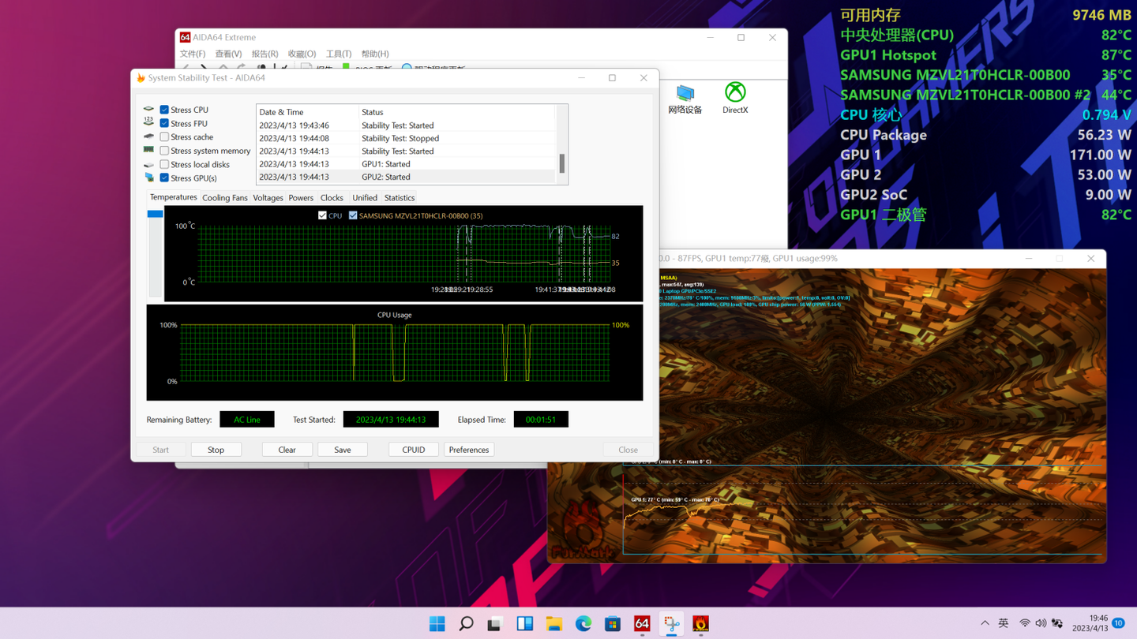1137x639 pixels.
Task: Open Task View on the taskbar
Action: click(x=495, y=624)
